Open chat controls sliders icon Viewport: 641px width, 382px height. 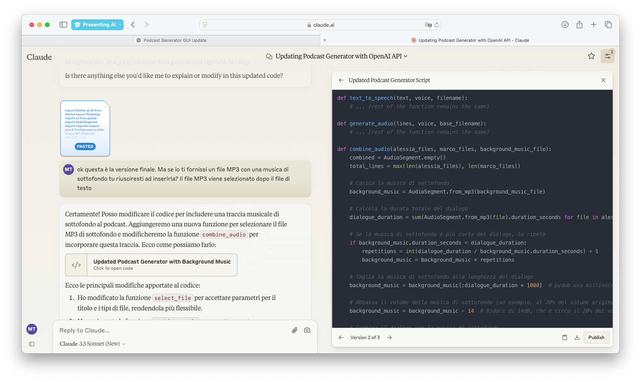coord(607,56)
